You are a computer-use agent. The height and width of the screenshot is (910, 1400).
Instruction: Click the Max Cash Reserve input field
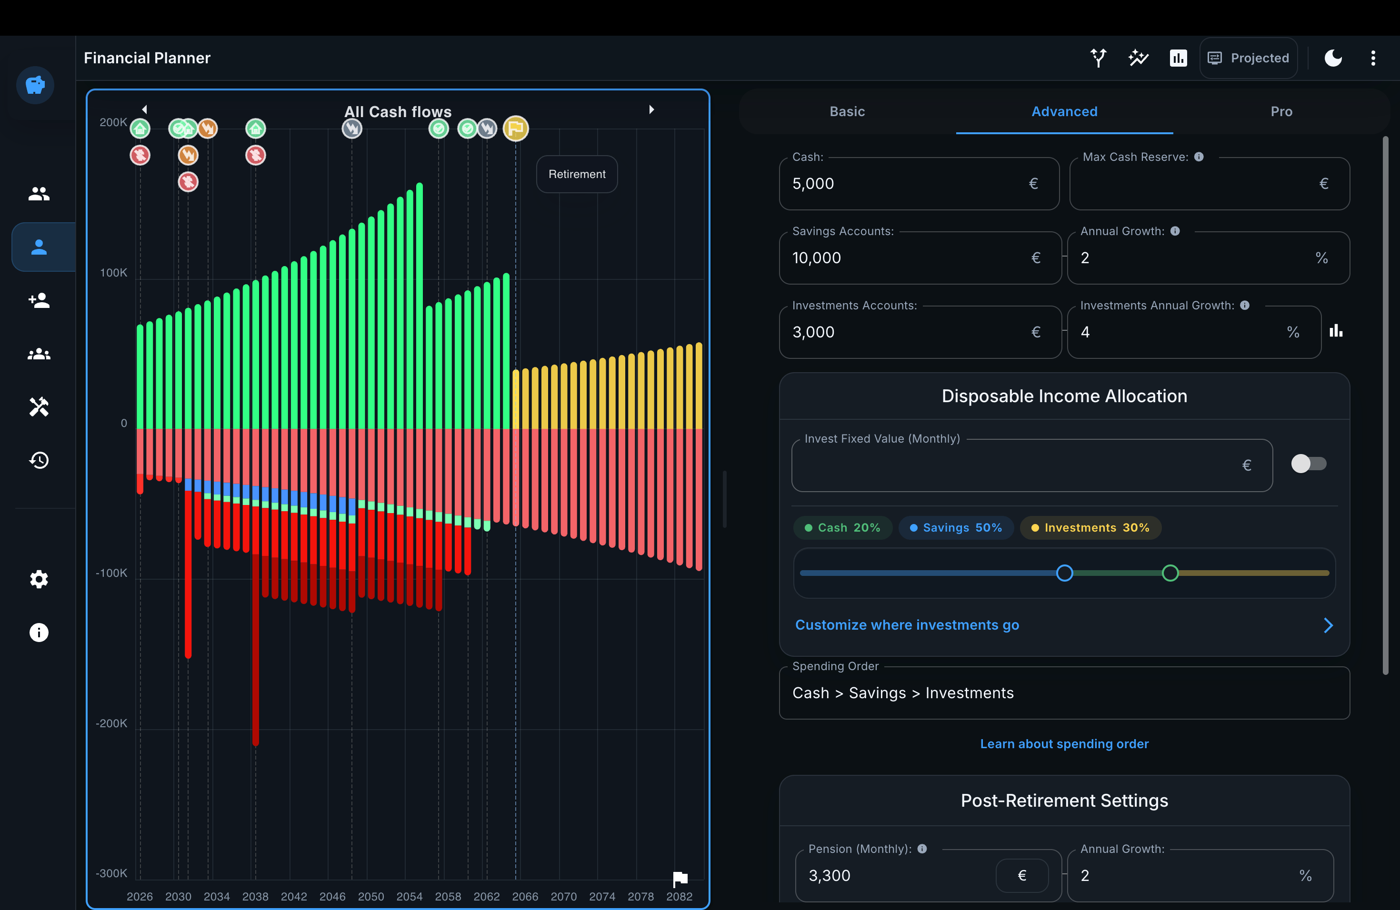coord(1209,183)
